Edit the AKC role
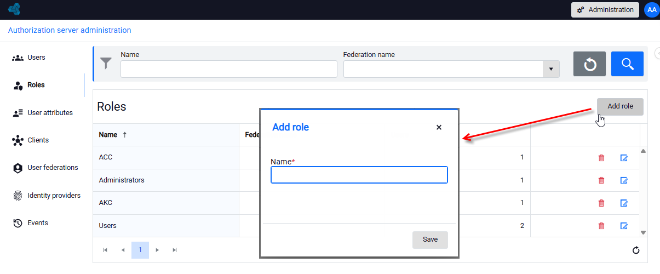The width and height of the screenshot is (660, 274). tap(623, 203)
